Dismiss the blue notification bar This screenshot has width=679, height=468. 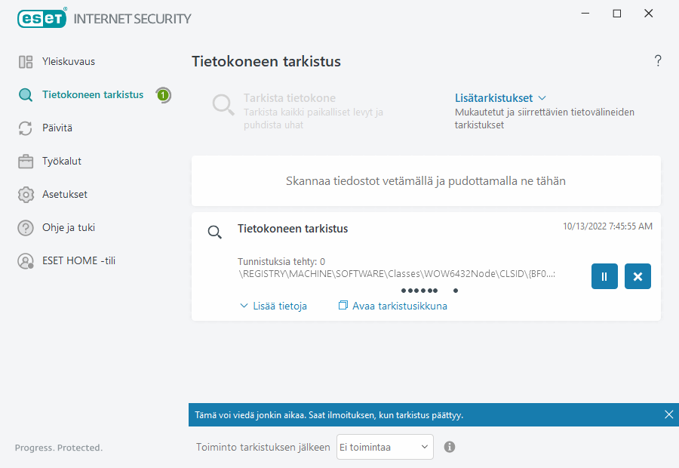click(668, 414)
